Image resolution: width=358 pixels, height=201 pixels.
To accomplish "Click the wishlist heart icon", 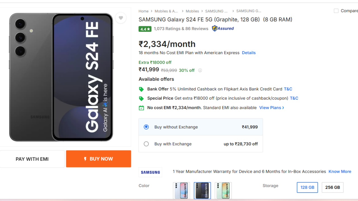I will [121, 18].
